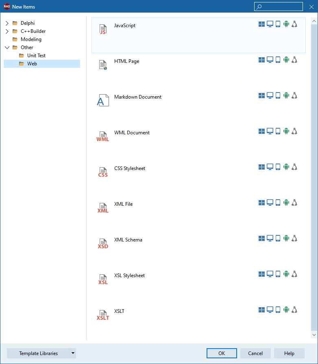Screen dimensions: 318x364
Task: Click mobile icon in XSL Stylesheet row
Action: (x=278, y=274)
